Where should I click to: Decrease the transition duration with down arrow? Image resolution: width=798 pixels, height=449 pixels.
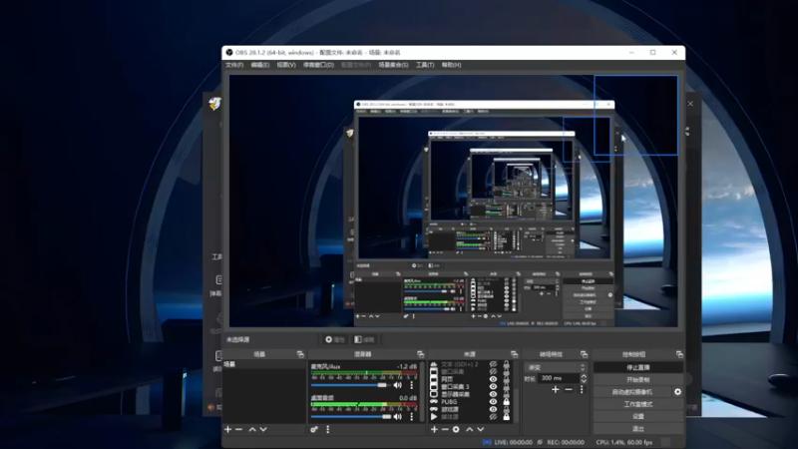(584, 381)
